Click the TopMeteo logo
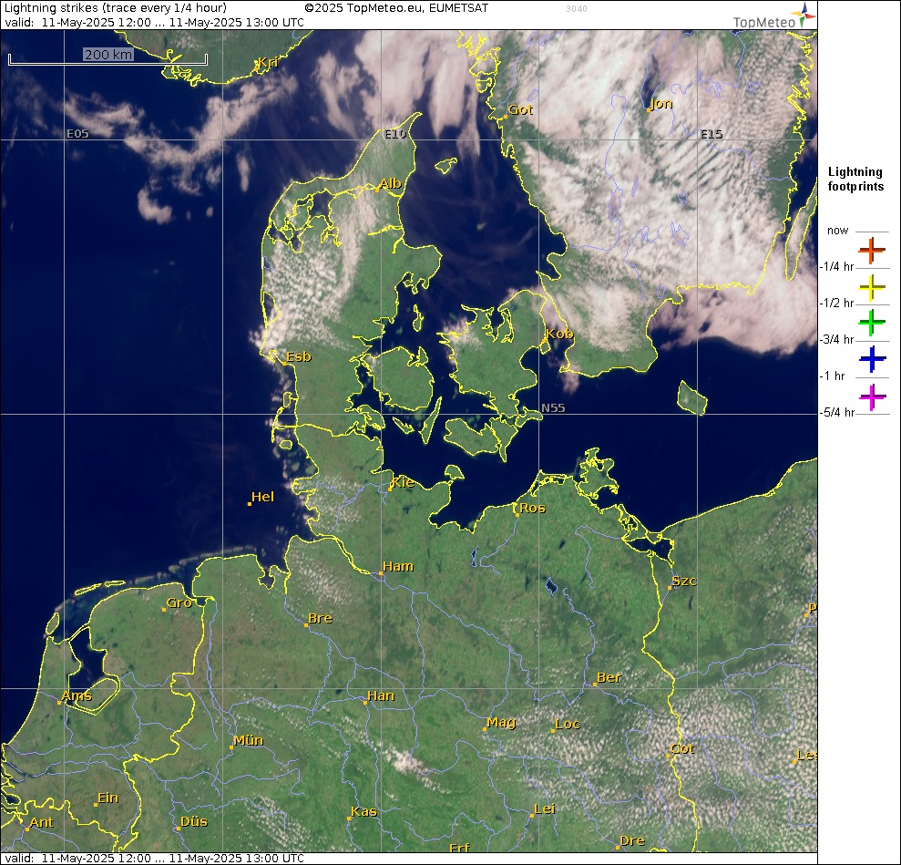The image size is (901, 865). pos(774,16)
